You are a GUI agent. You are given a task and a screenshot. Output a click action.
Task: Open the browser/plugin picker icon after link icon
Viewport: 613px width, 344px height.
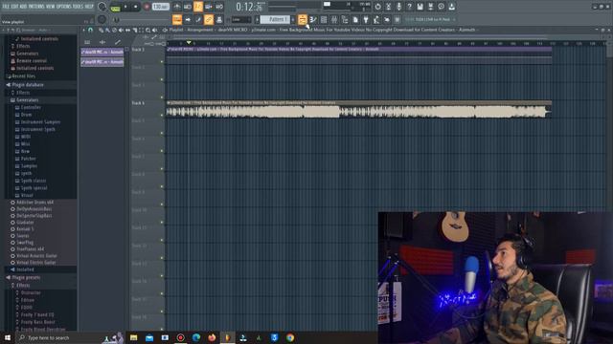point(219,19)
